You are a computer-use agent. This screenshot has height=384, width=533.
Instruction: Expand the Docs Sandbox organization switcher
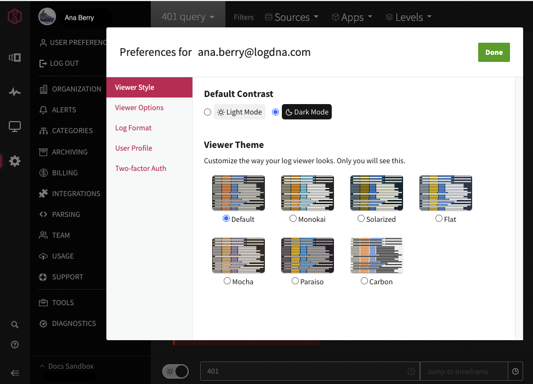tap(67, 366)
